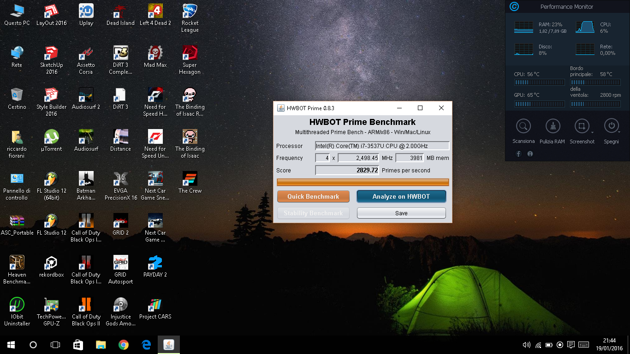Image resolution: width=630 pixels, height=354 pixels.
Task: Click the core count field showing 4
Action: pyautogui.click(x=322, y=158)
